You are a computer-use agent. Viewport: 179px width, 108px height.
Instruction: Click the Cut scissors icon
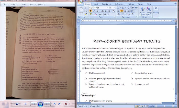click(85, 8)
